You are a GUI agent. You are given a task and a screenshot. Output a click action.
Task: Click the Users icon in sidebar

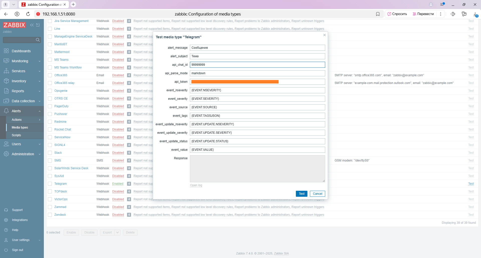[x=6, y=144]
